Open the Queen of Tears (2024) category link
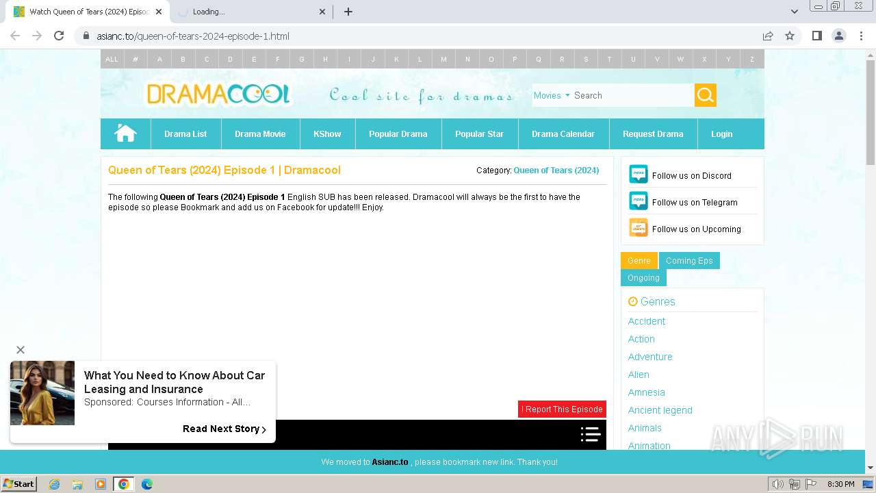Image resolution: width=876 pixels, height=493 pixels. pyautogui.click(x=556, y=170)
